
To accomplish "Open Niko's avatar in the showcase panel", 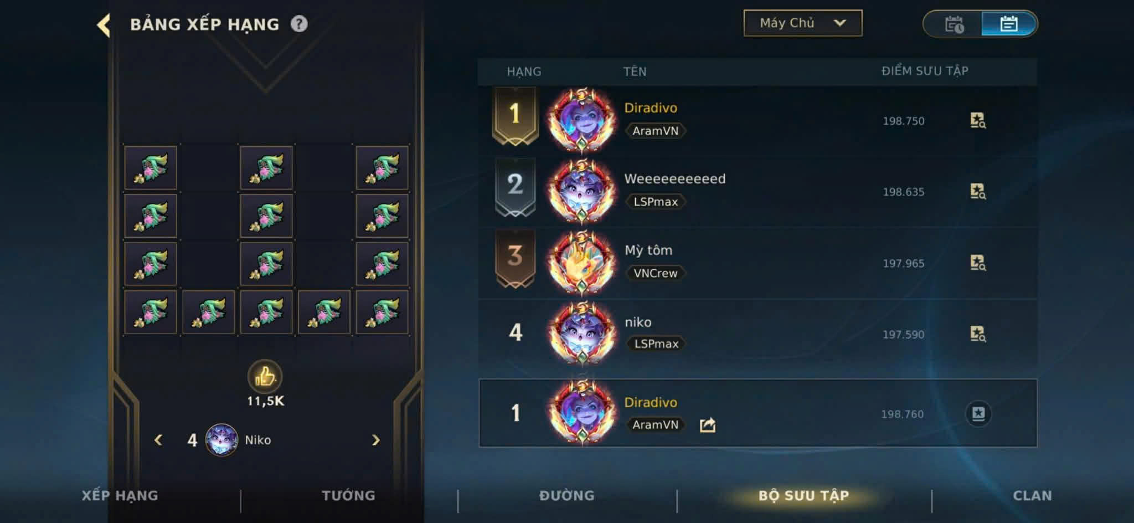I will 221,440.
